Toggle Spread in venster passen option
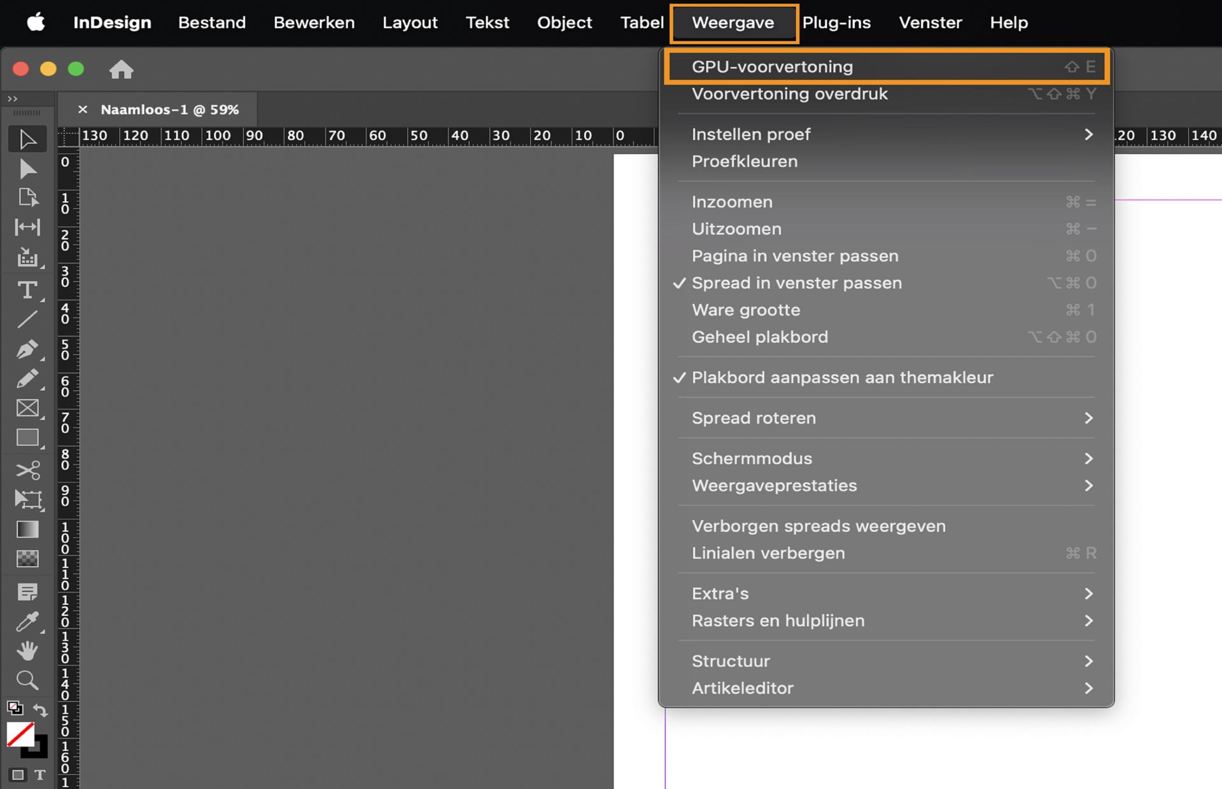This screenshot has height=789, width=1222. (x=796, y=283)
